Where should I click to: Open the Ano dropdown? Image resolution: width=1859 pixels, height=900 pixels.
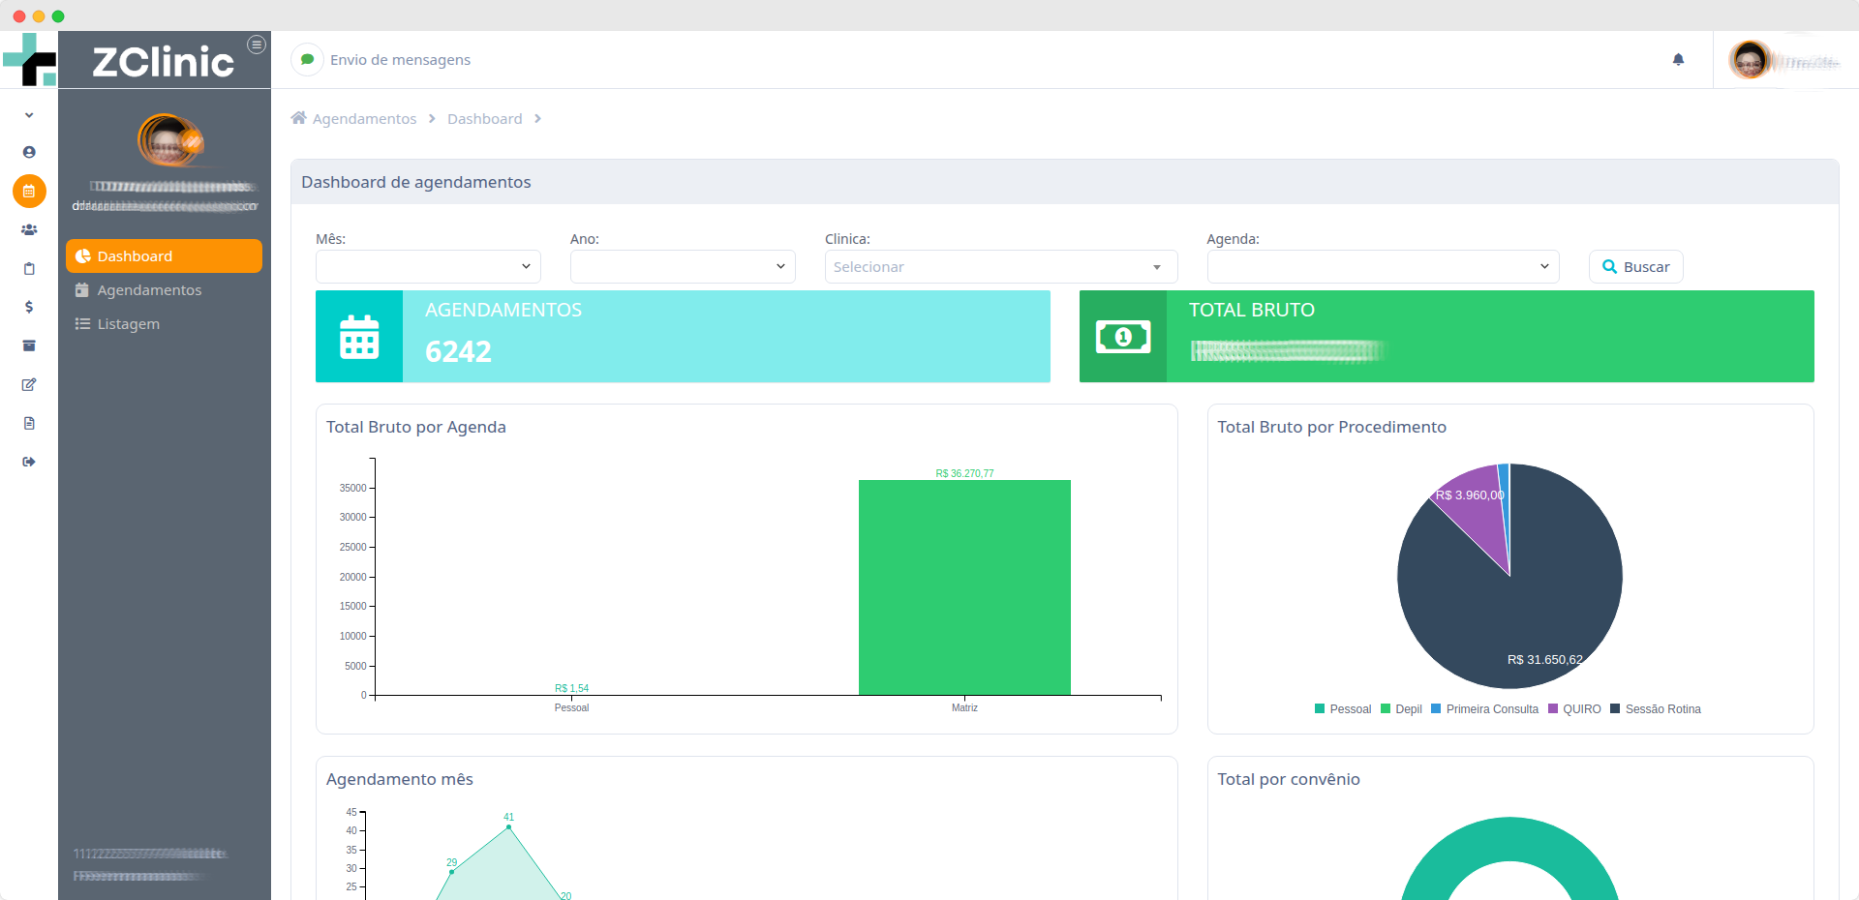(683, 266)
